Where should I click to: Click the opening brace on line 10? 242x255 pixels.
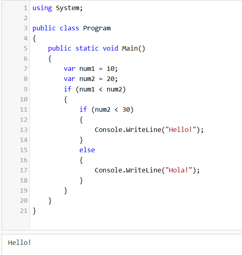point(66,99)
